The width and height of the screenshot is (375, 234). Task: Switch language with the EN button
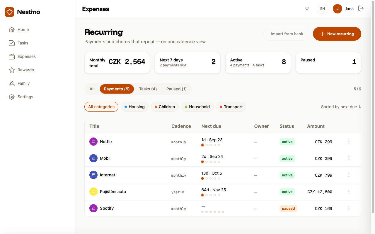point(323,9)
